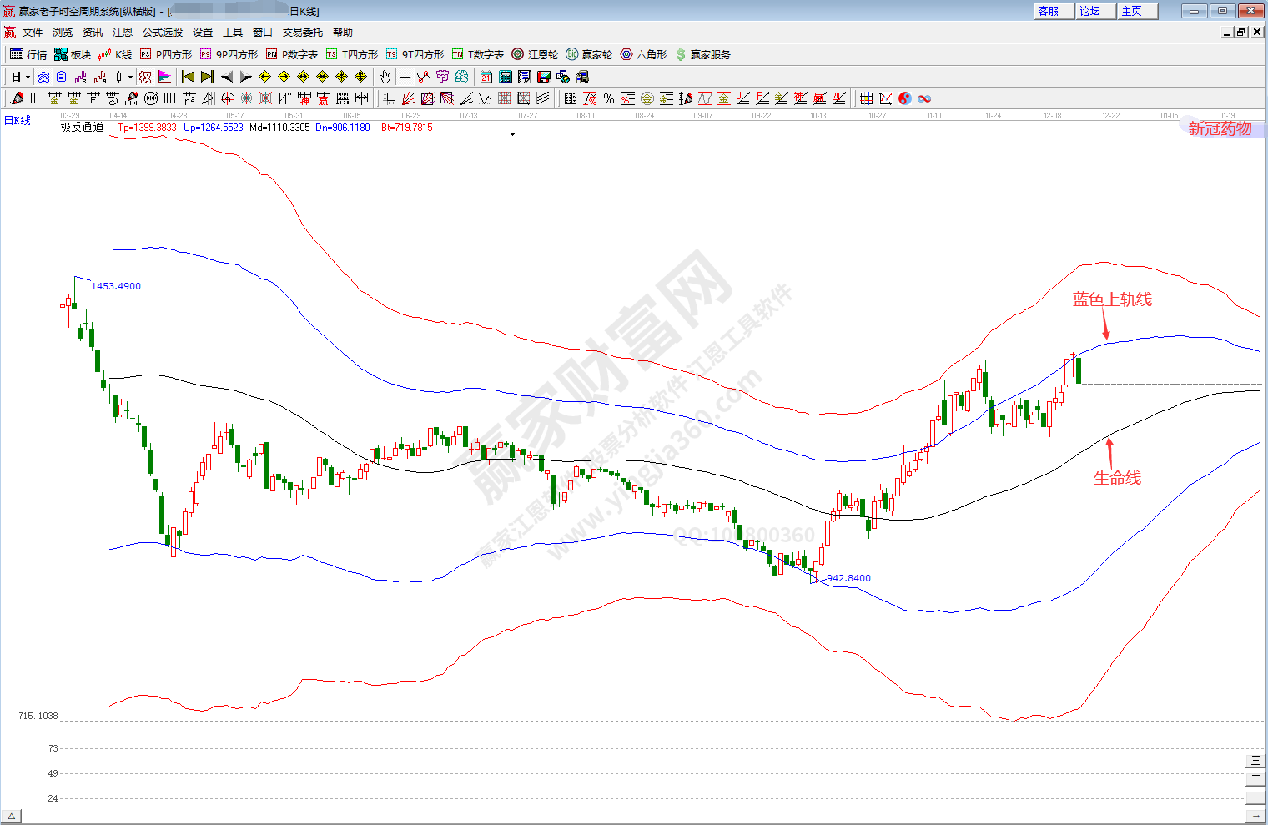Open the T数字表 tool
The height and width of the screenshot is (825, 1268).
point(478,54)
